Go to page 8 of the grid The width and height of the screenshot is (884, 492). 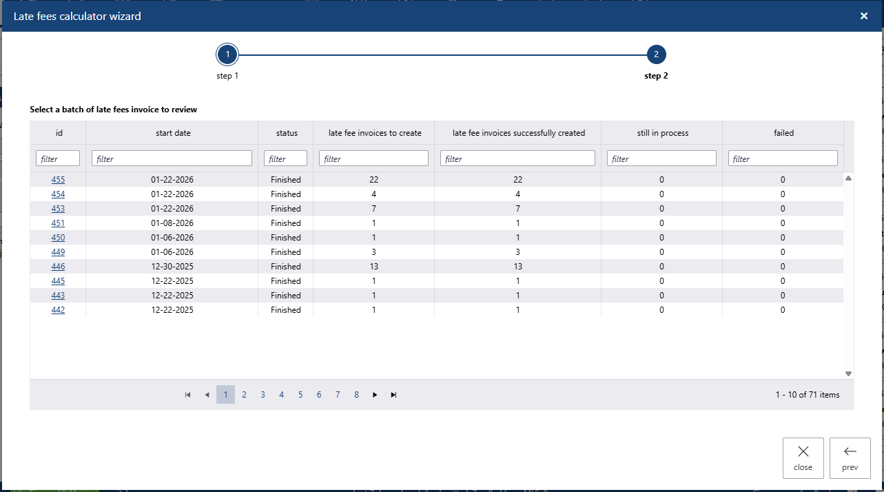pos(356,395)
